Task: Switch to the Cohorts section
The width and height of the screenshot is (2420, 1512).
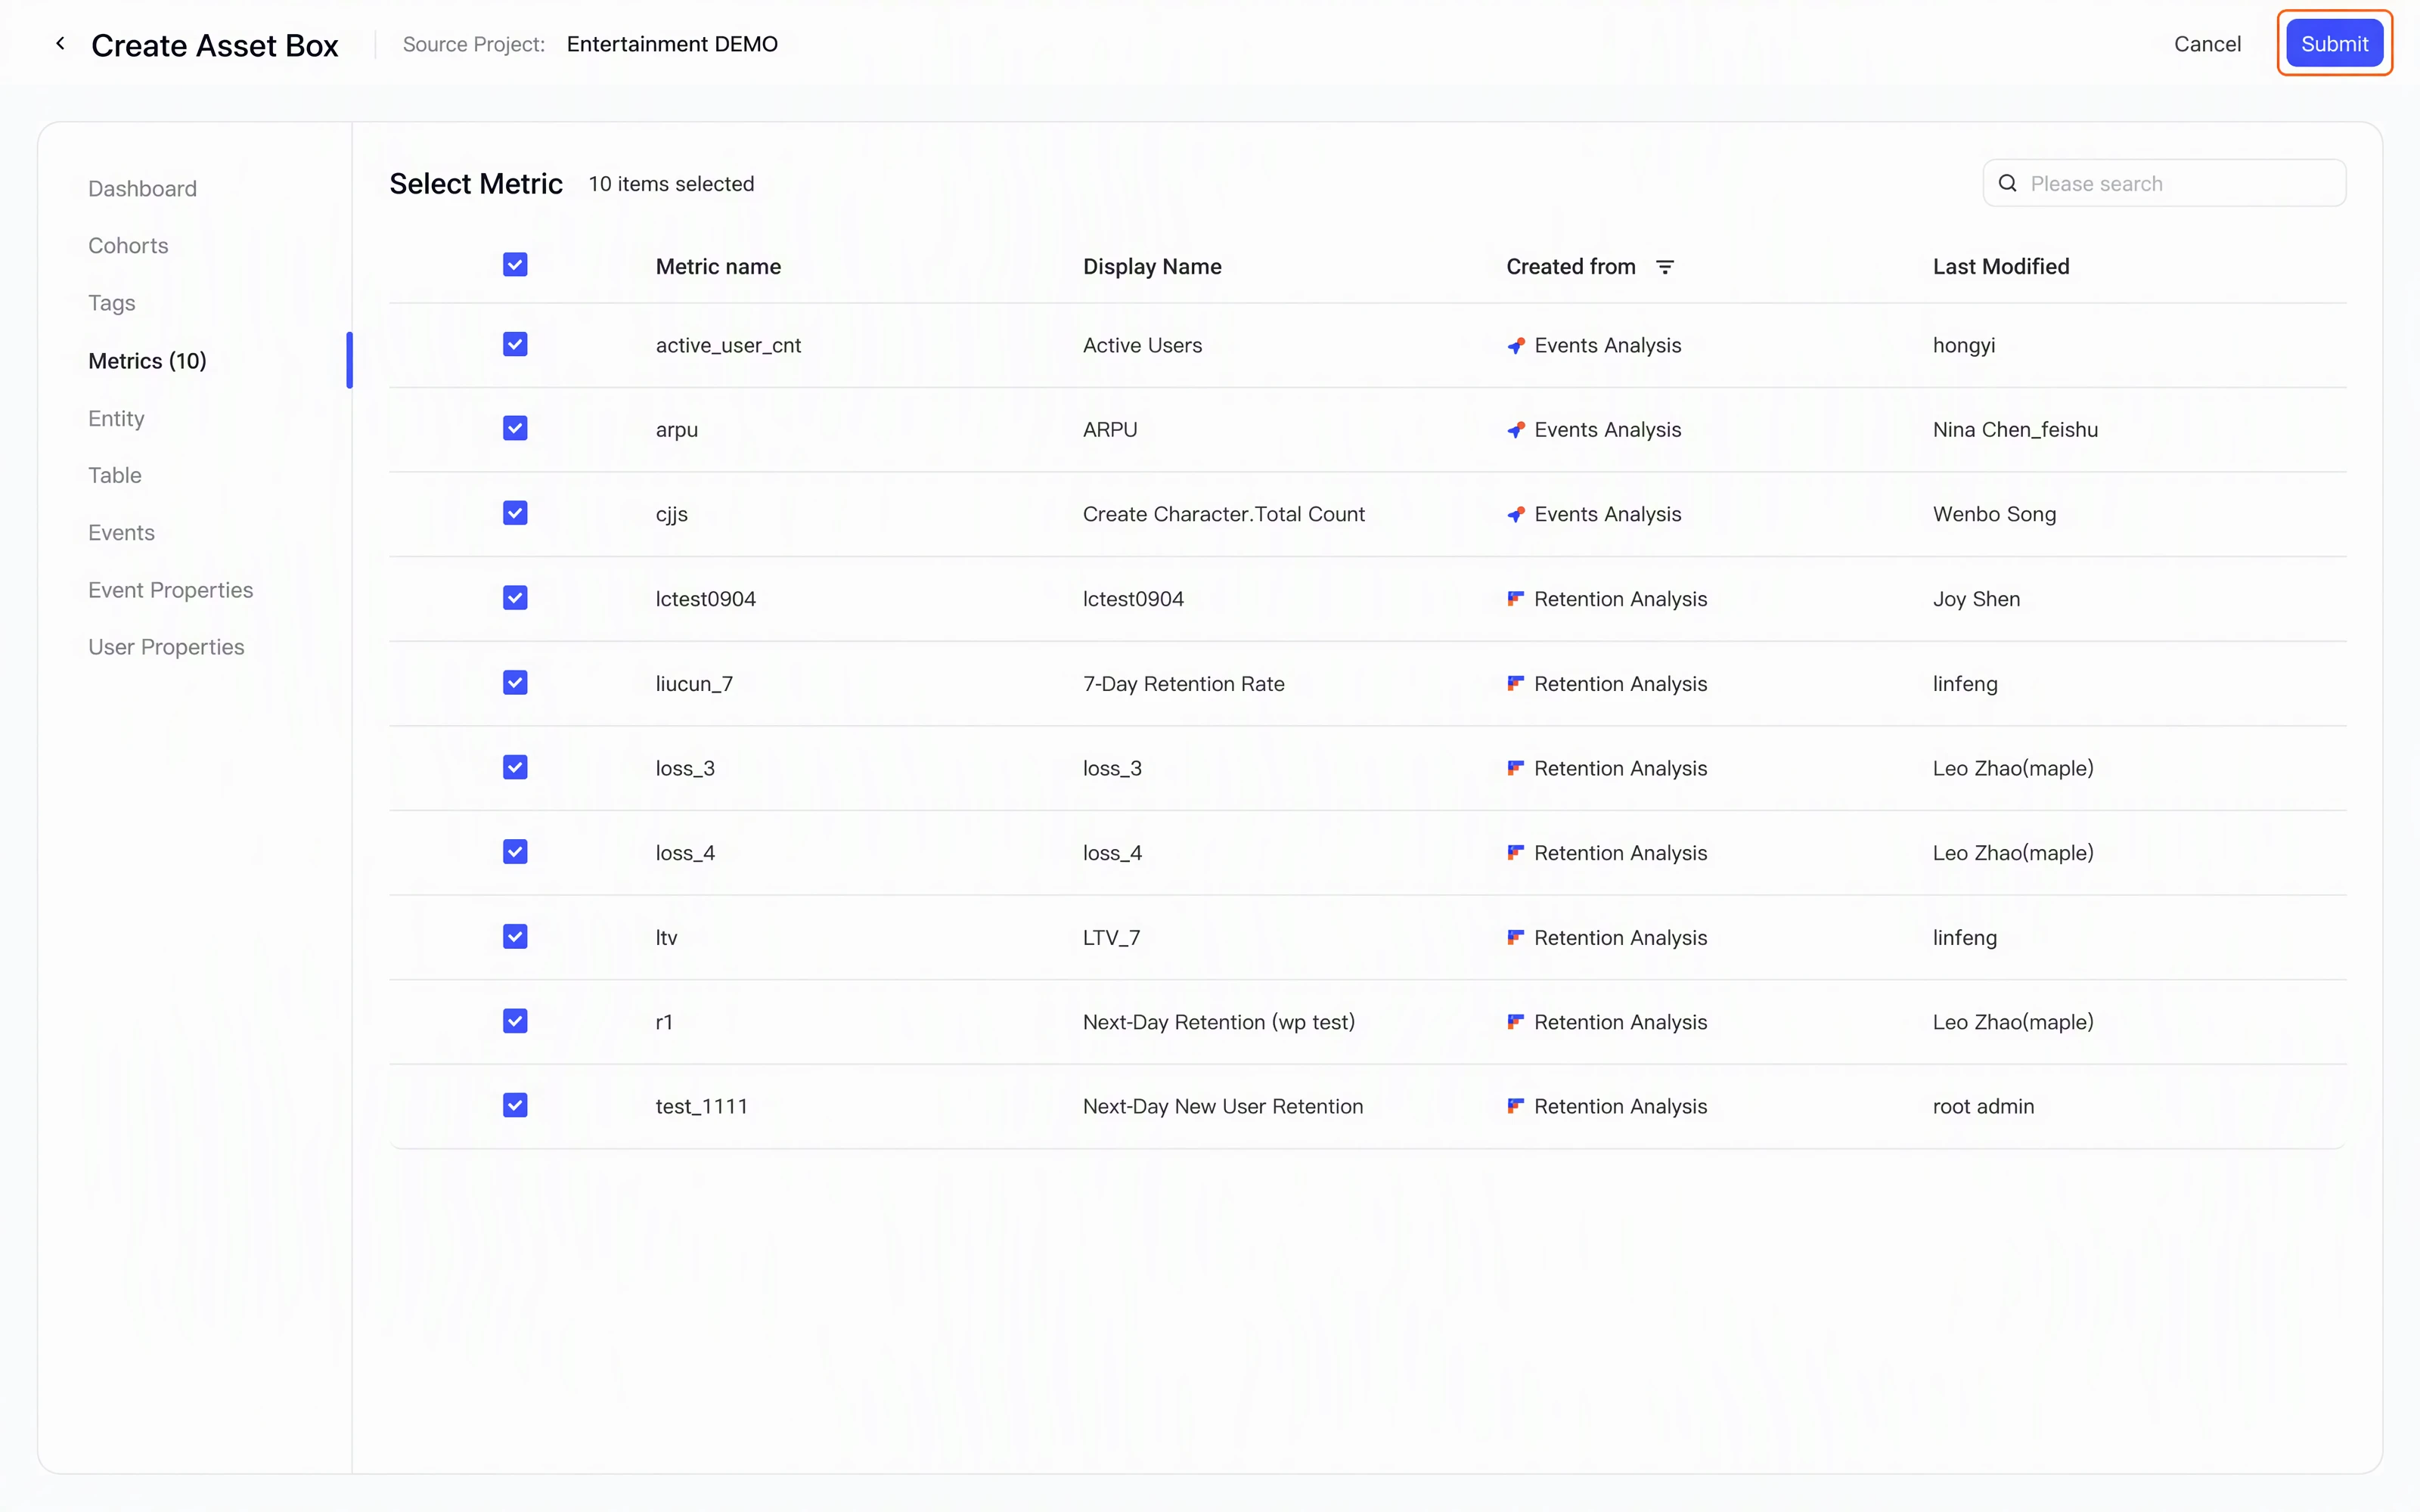Action: (x=128, y=246)
